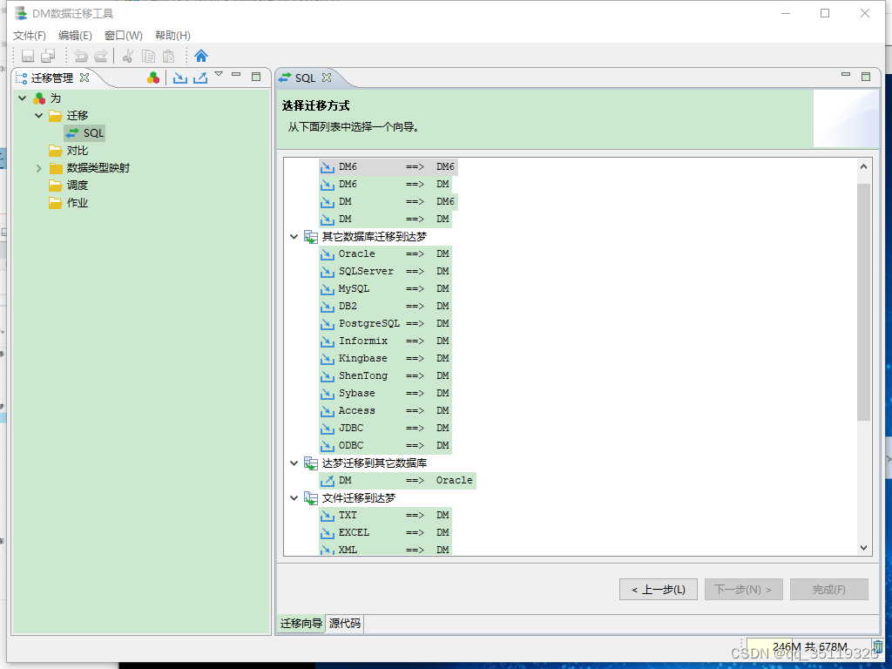The image size is (892, 669).
Task: Minimize the 迁移管理 panel
Action: pos(236,75)
